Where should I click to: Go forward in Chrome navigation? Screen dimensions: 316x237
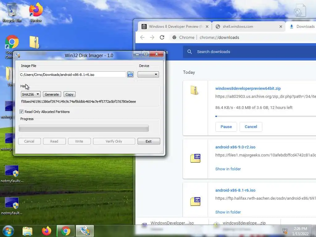click(152, 37)
